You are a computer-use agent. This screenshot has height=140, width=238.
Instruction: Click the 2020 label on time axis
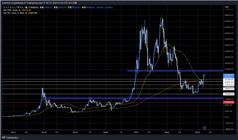[x=106, y=132]
